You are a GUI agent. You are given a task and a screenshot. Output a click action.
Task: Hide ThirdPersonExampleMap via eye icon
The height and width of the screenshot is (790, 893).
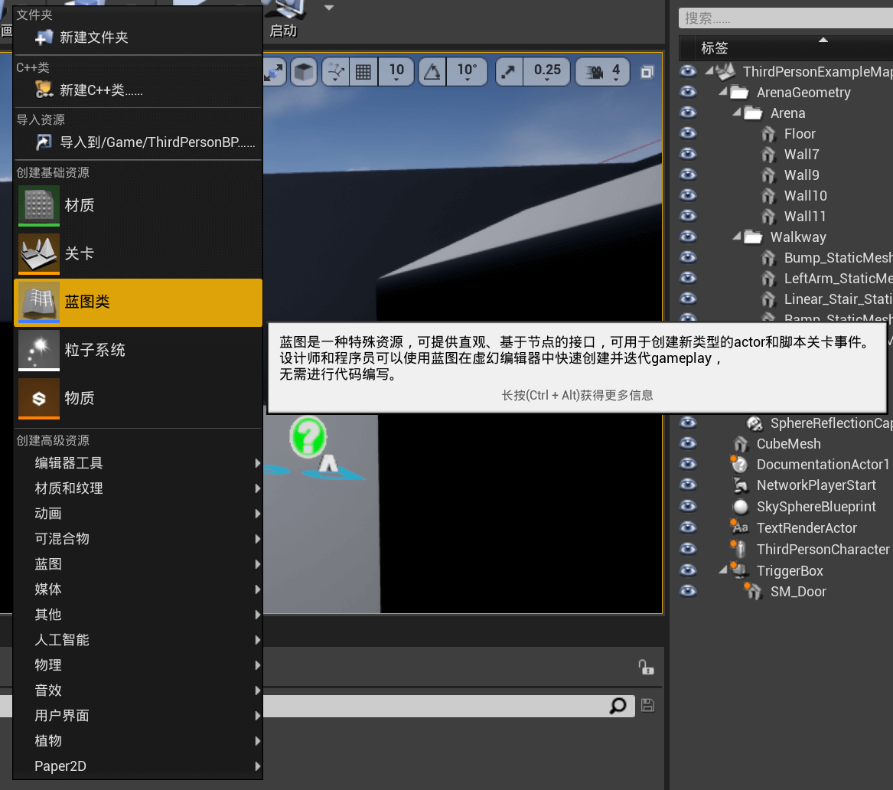tap(688, 71)
